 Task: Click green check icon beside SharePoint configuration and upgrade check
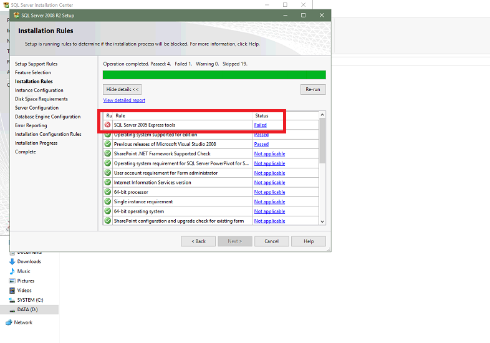(107, 221)
